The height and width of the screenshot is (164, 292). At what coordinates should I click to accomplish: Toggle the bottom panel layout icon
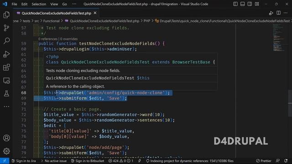[242, 4]
